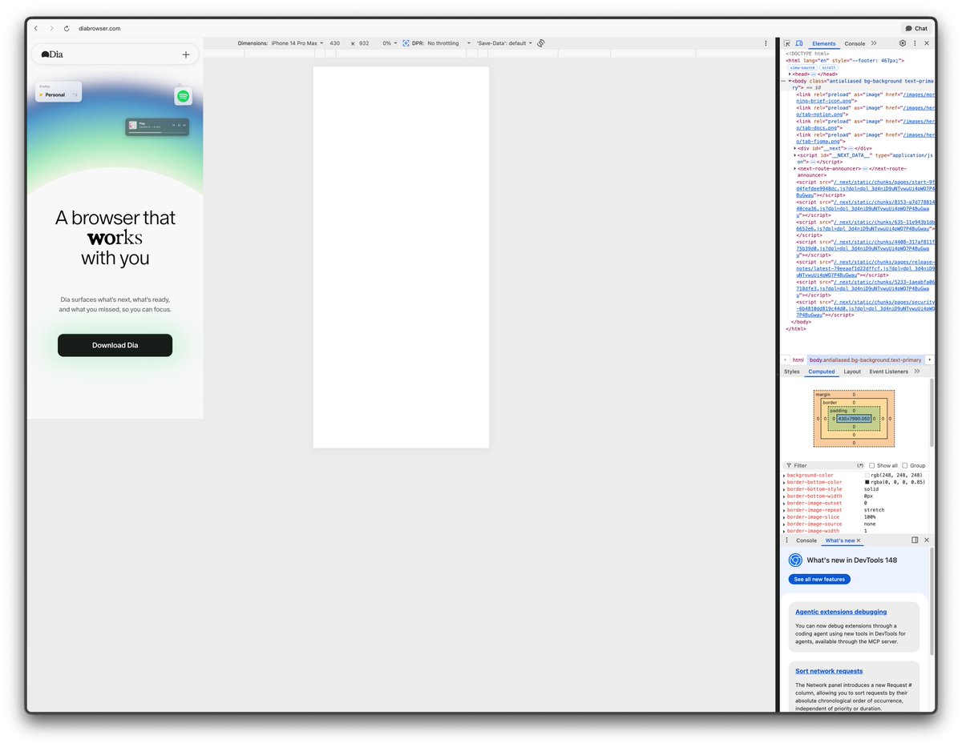Click the Spotify app icon
The width and height of the screenshot is (962, 747).
184,96
